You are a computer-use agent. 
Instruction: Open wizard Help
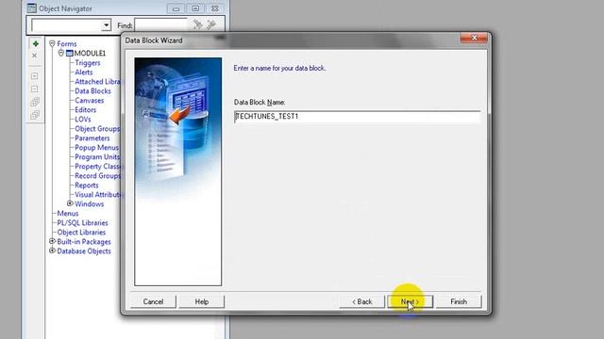201,301
